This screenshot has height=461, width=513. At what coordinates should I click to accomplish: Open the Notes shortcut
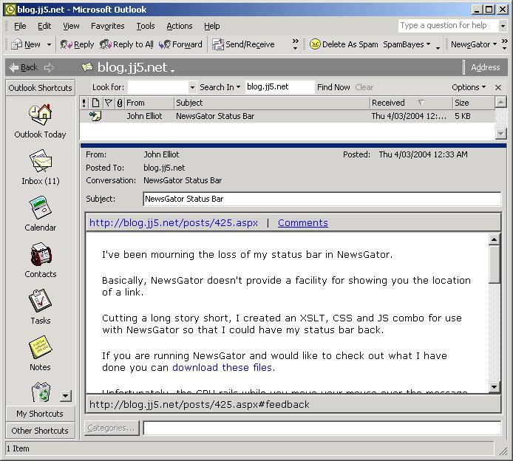pyautogui.click(x=40, y=353)
